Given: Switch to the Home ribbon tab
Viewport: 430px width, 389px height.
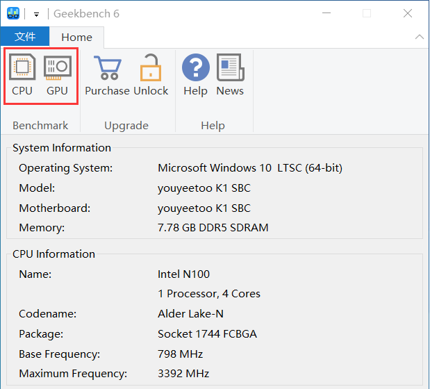Looking at the screenshot, I should point(77,37).
